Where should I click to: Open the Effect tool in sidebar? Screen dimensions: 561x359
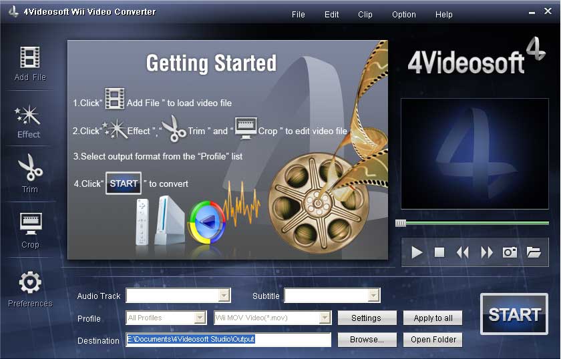29,116
